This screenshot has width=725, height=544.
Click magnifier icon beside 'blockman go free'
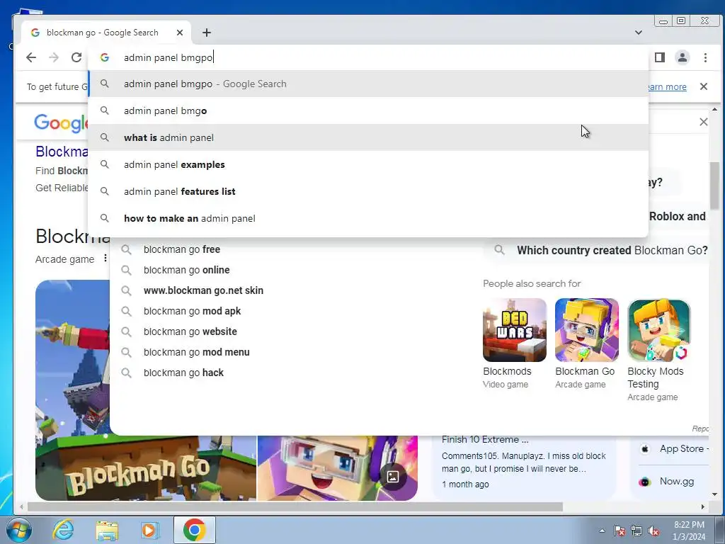pyautogui.click(x=126, y=250)
